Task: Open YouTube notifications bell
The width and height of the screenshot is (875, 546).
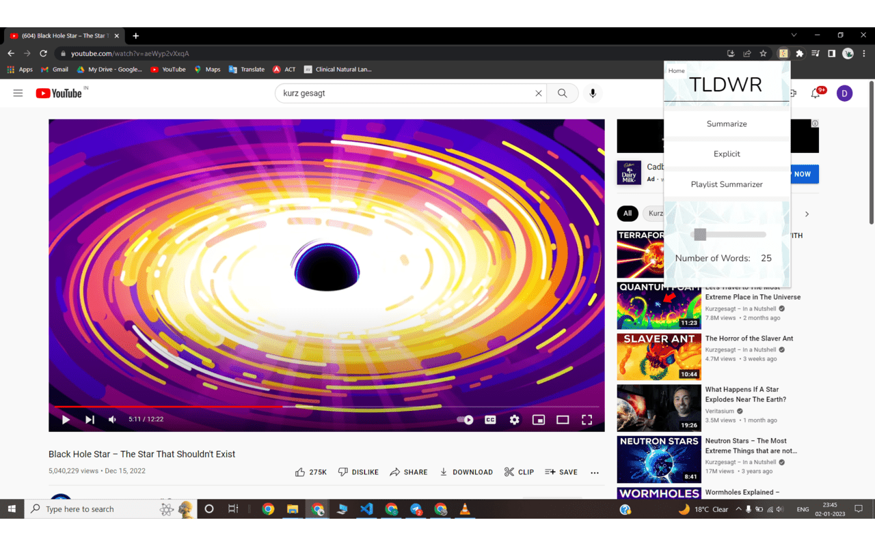Action: (x=816, y=94)
